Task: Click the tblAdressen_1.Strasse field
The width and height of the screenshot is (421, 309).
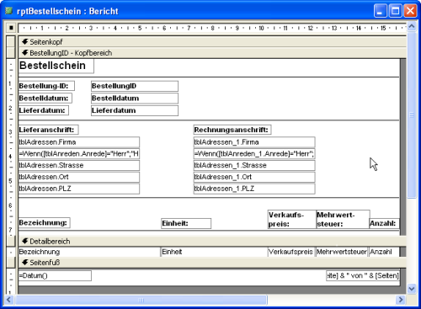Action: point(254,165)
